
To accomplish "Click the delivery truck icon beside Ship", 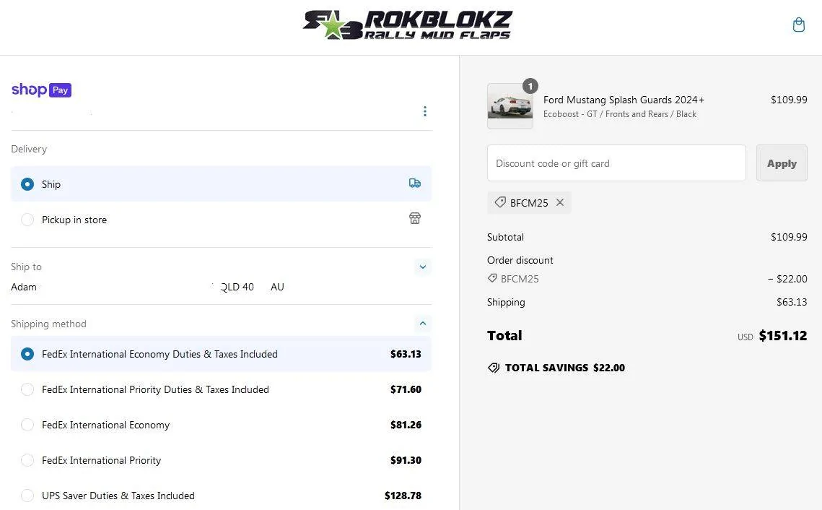I will click(x=415, y=183).
